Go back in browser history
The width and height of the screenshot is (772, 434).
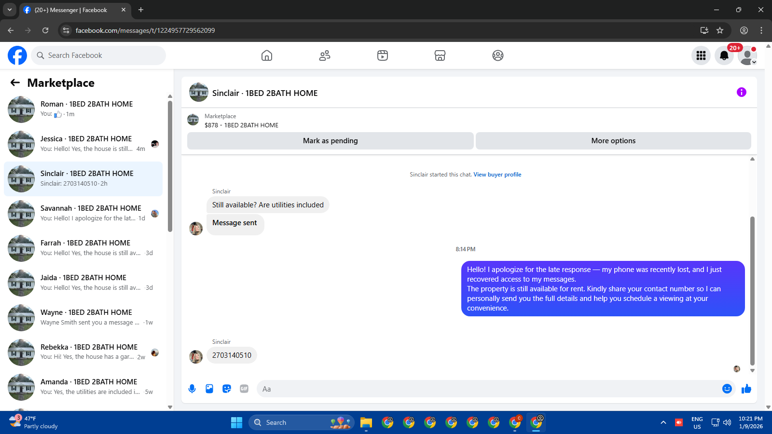pos(11,30)
